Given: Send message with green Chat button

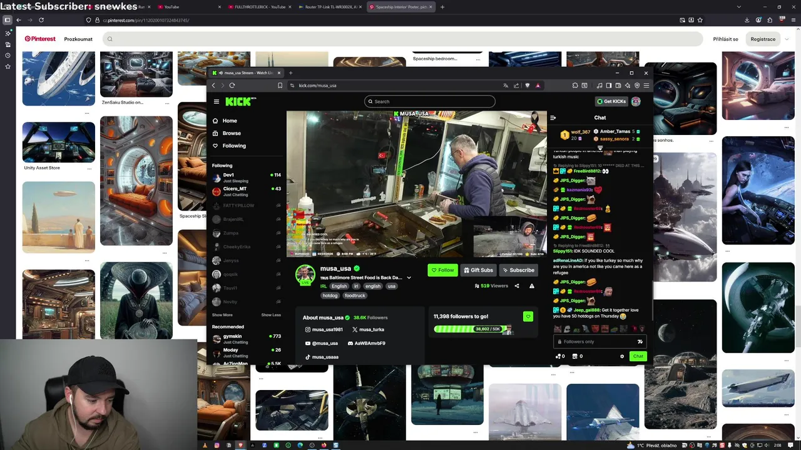Looking at the screenshot, I should [x=638, y=356].
